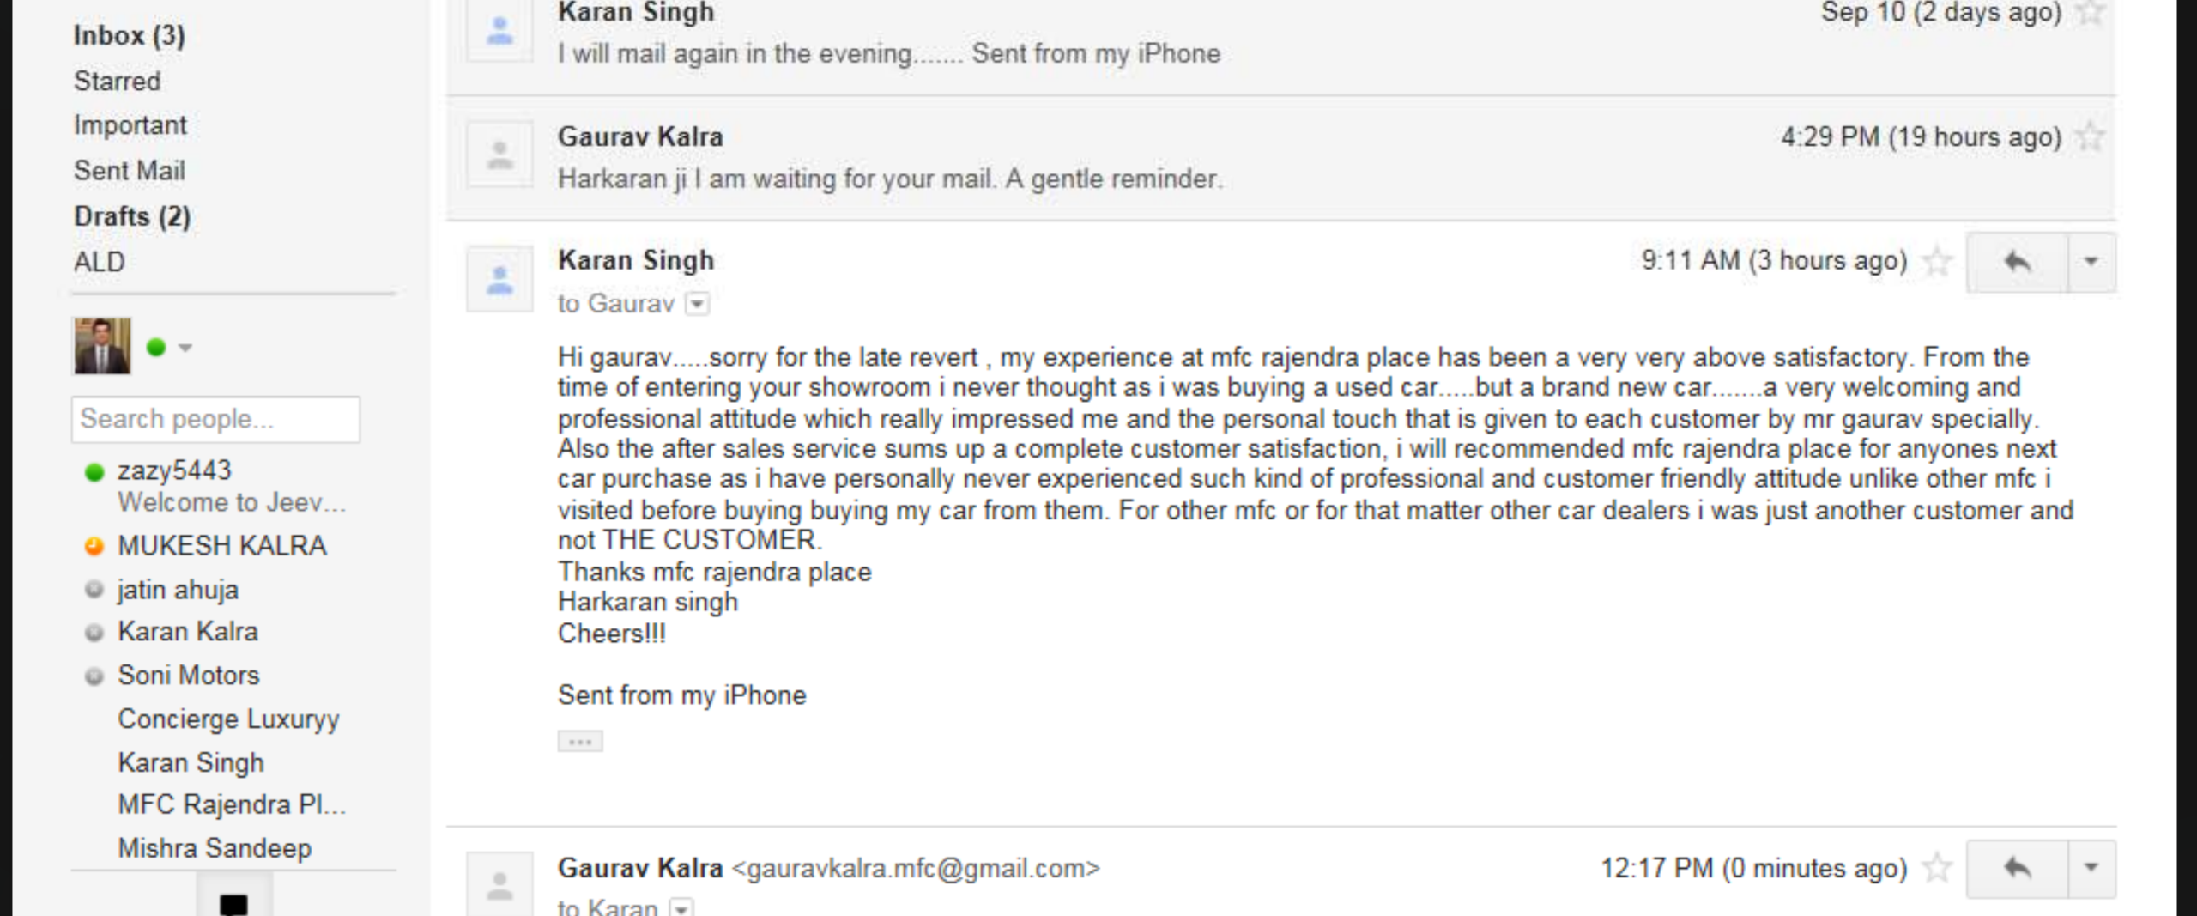Go to Sent Mail folder

pyautogui.click(x=129, y=171)
